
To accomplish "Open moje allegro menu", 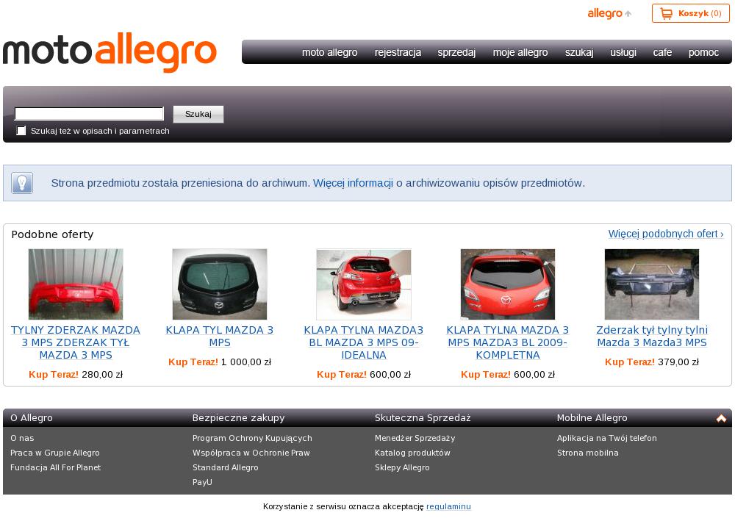I will tap(520, 52).
